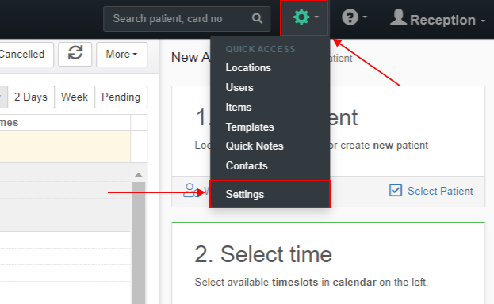The width and height of the screenshot is (494, 304).
Task: Click the Reception user avatar icon
Action: [x=398, y=17]
